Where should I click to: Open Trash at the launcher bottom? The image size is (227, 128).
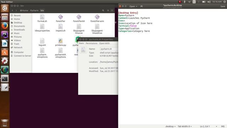[x=5, y=123]
